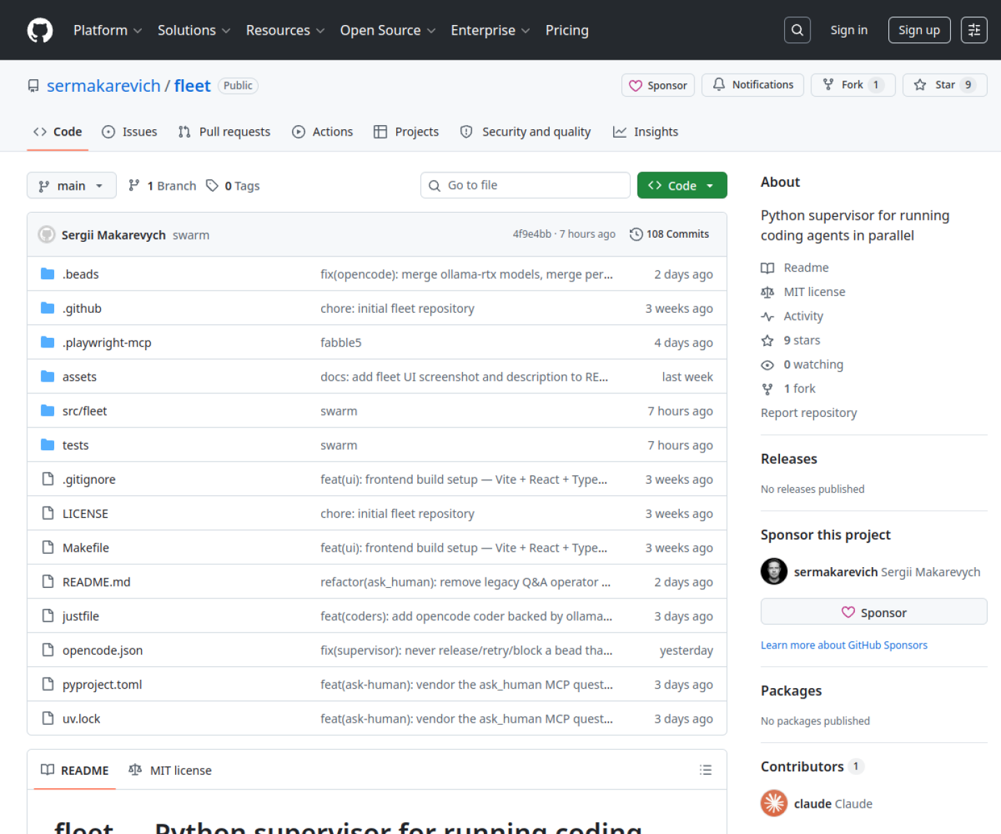The image size is (1001, 834).
Task: Expand the Solutions menu
Action: click(x=194, y=31)
